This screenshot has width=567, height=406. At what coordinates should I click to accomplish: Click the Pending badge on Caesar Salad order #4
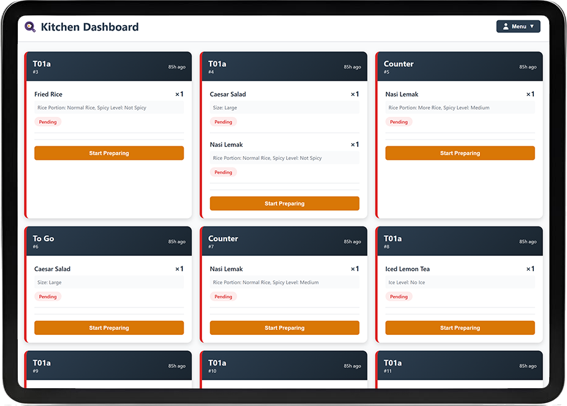pos(223,122)
